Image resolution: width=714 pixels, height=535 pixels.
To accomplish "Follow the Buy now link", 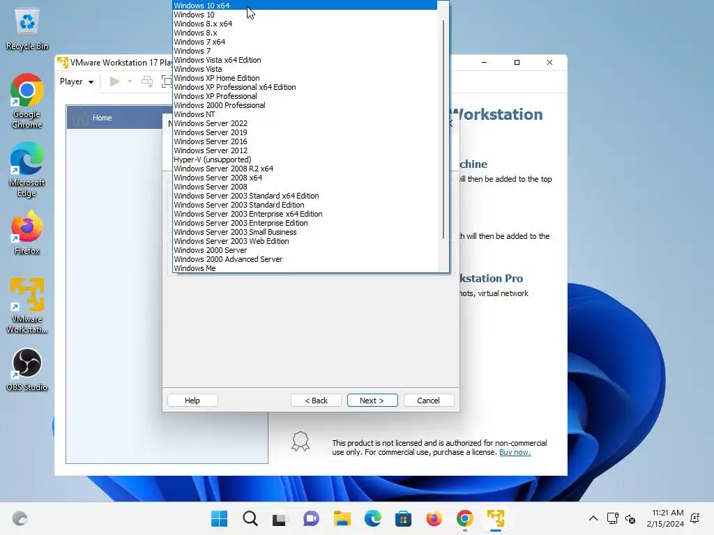I will 515,452.
